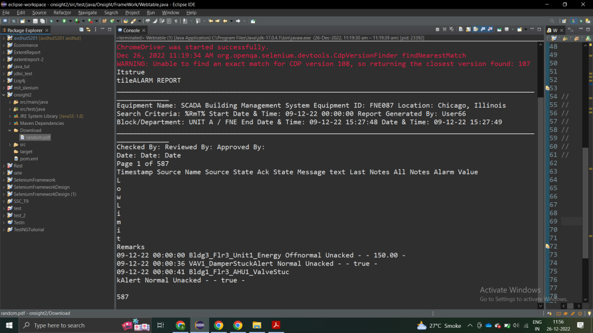
Task: Select the Console tab
Action: tap(131, 30)
